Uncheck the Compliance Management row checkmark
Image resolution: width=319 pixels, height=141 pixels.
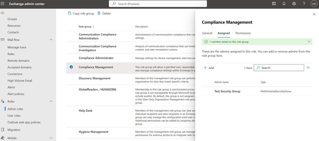[71, 67]
